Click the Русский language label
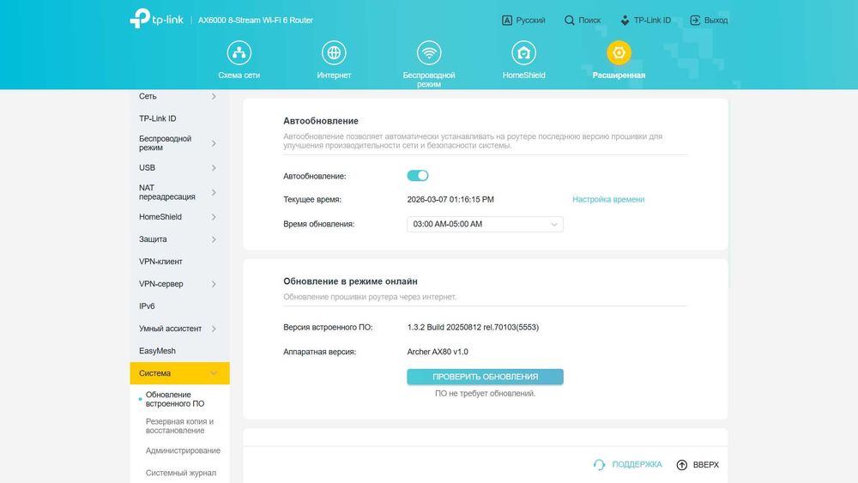Screen dimensions: 858x483 (x=530, y=21)
